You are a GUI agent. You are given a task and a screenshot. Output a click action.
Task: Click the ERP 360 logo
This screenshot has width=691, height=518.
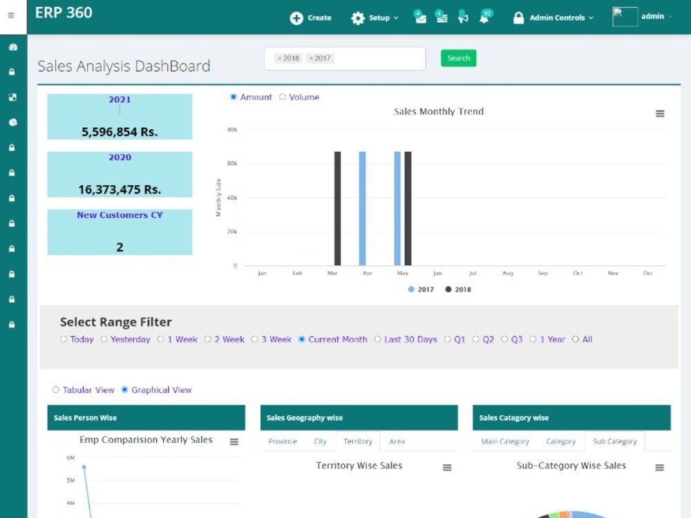click(64, 12)
